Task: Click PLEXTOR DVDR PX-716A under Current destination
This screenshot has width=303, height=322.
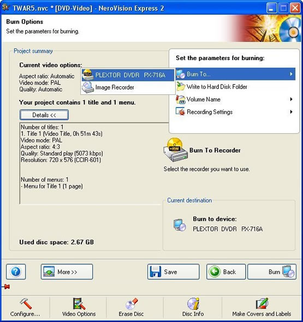Action: coord(228,229)
